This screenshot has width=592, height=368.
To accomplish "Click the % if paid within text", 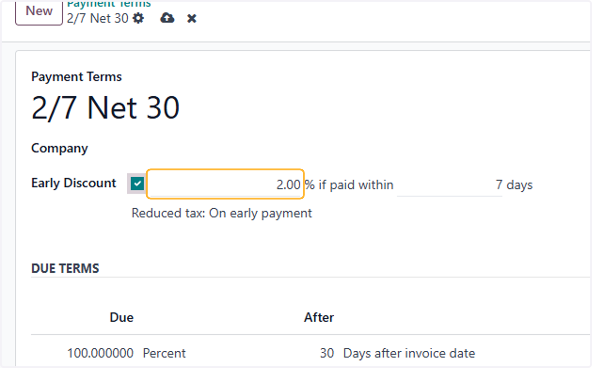I will pos(349,185).
